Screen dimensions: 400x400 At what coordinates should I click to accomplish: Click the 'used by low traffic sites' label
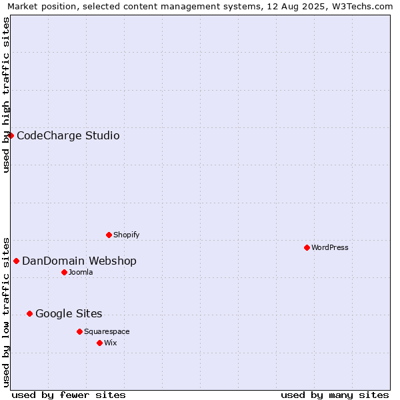click(5, 313)
